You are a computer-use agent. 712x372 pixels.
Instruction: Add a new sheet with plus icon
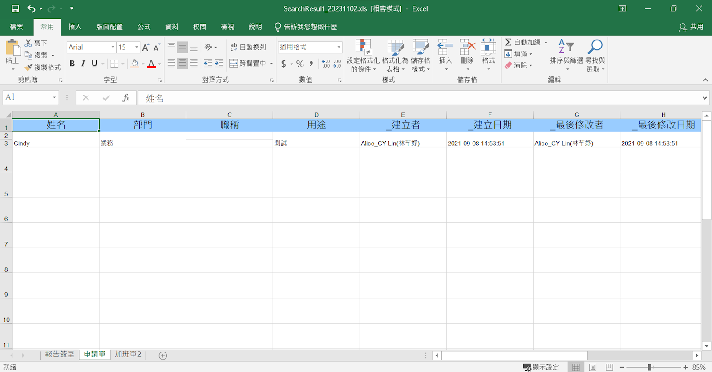(163, 356)
